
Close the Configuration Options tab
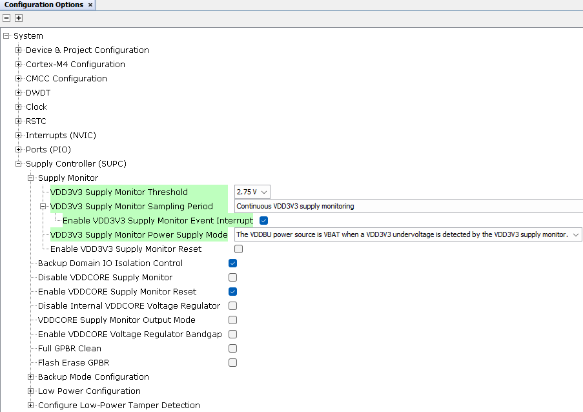[x=90, y=5]
